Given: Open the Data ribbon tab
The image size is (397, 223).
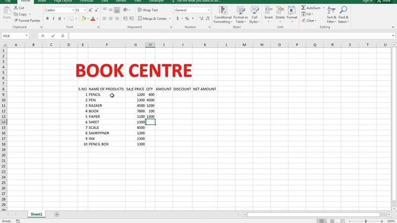Looking at the screenshot, I should [105, 1].
